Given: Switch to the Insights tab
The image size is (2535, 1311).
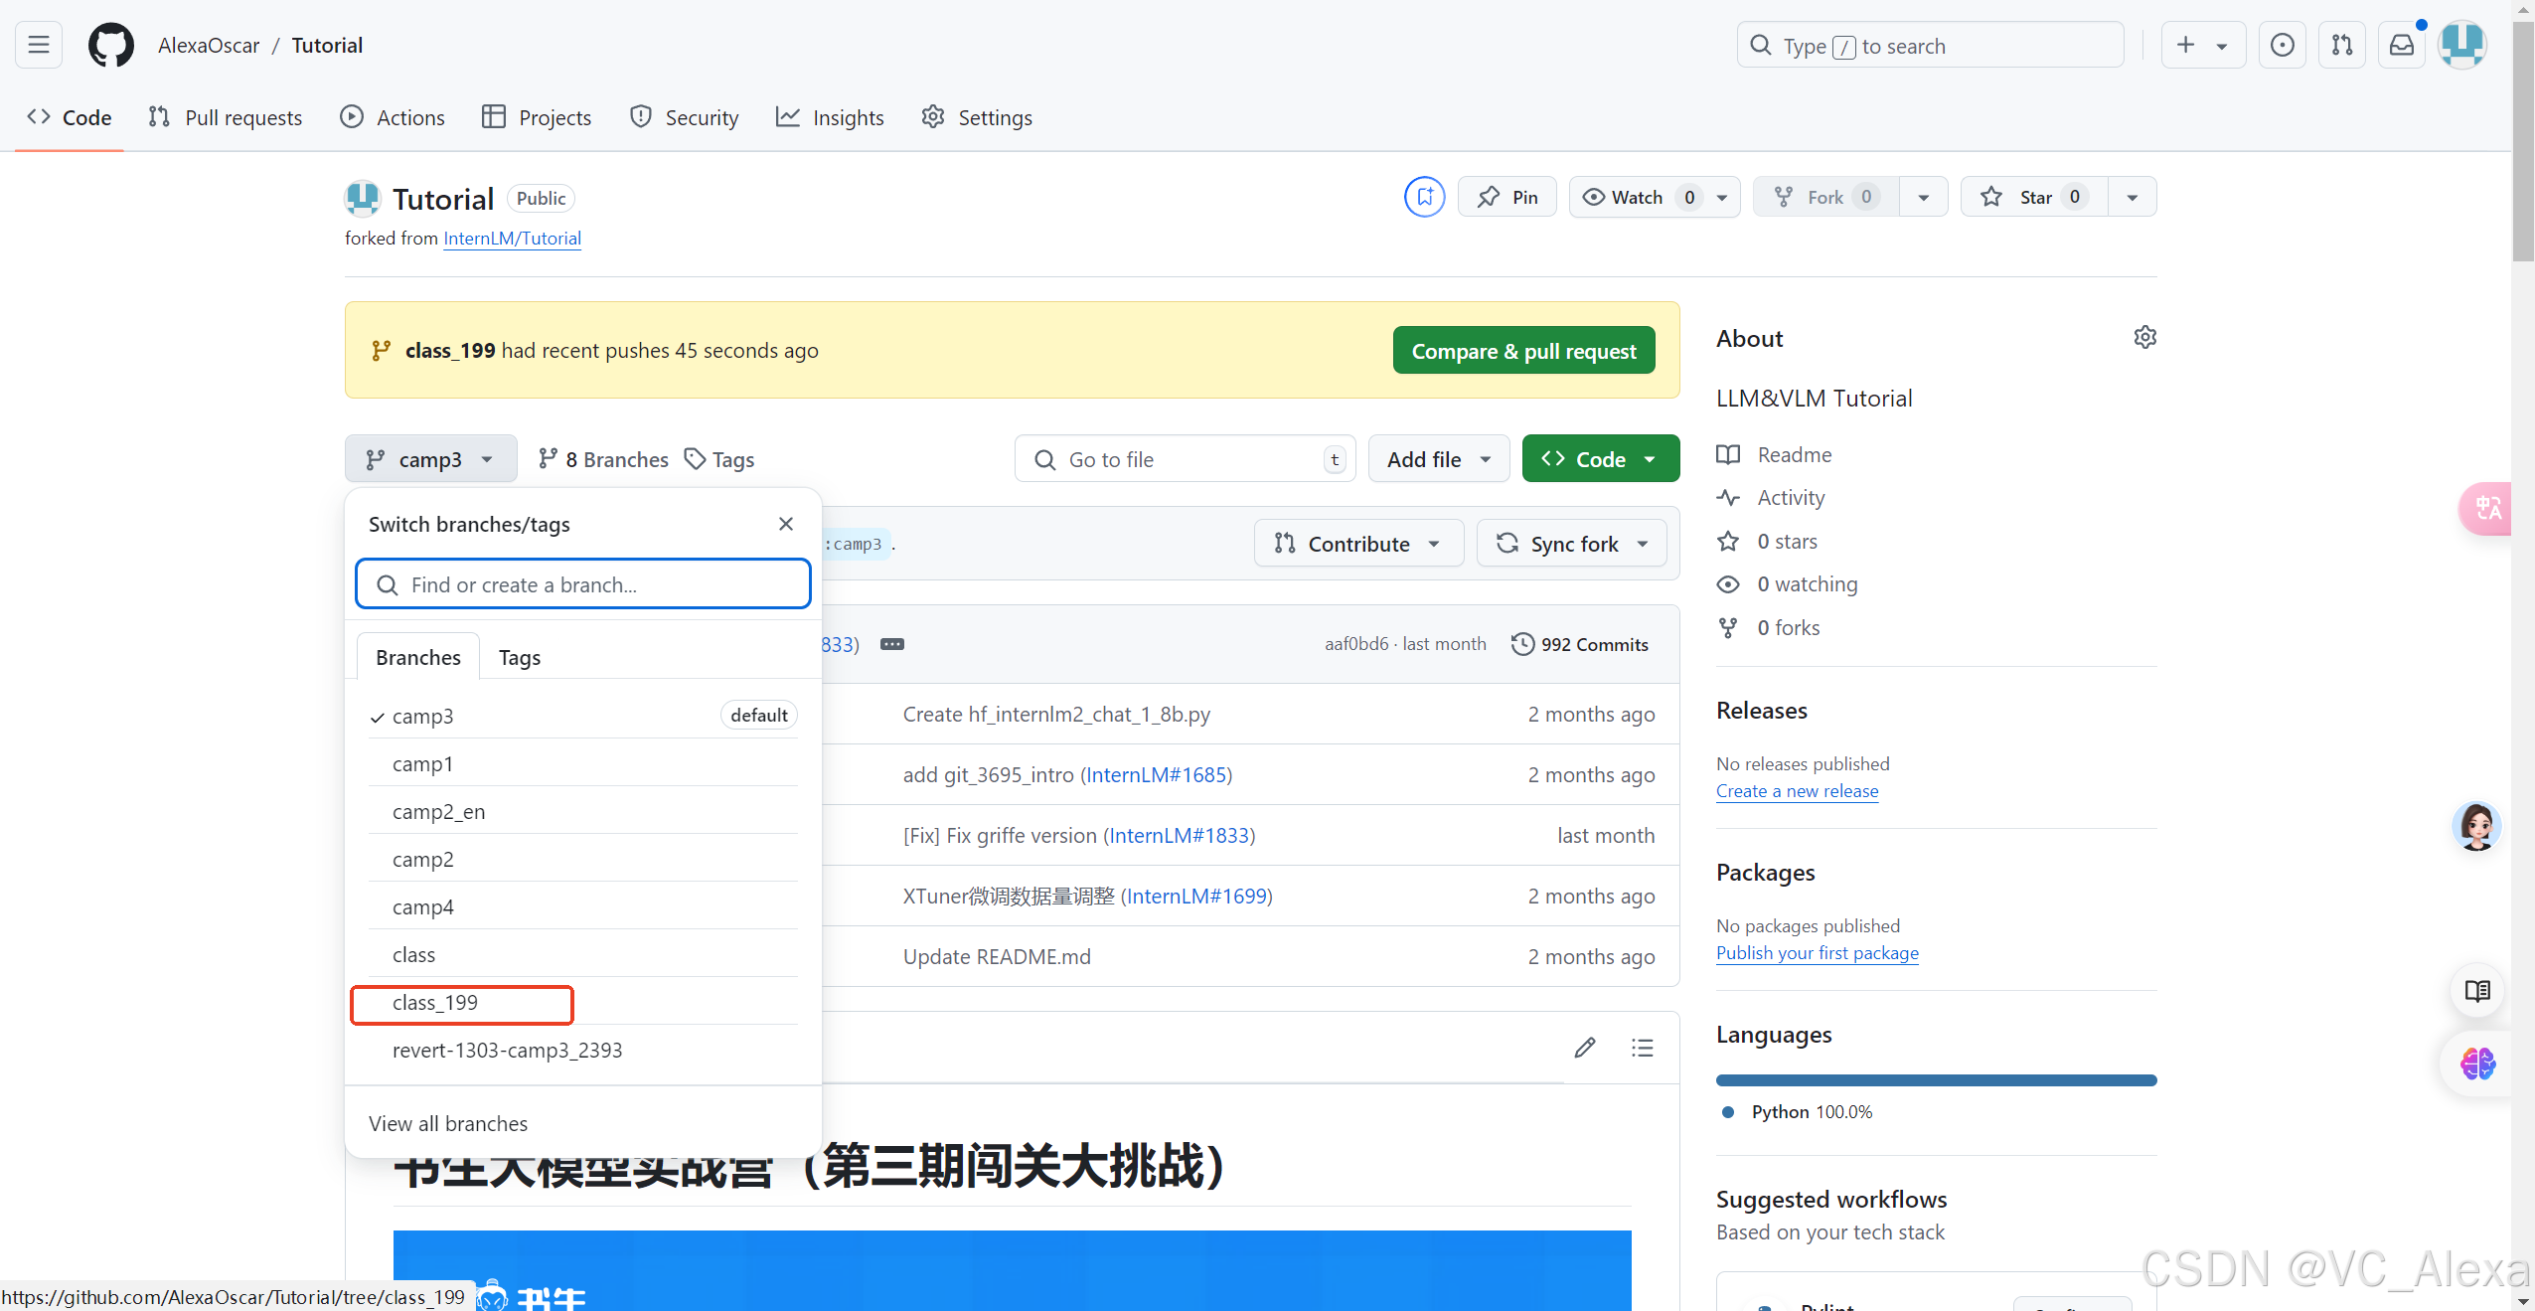Looking at the screenshot, I should 830,117.
